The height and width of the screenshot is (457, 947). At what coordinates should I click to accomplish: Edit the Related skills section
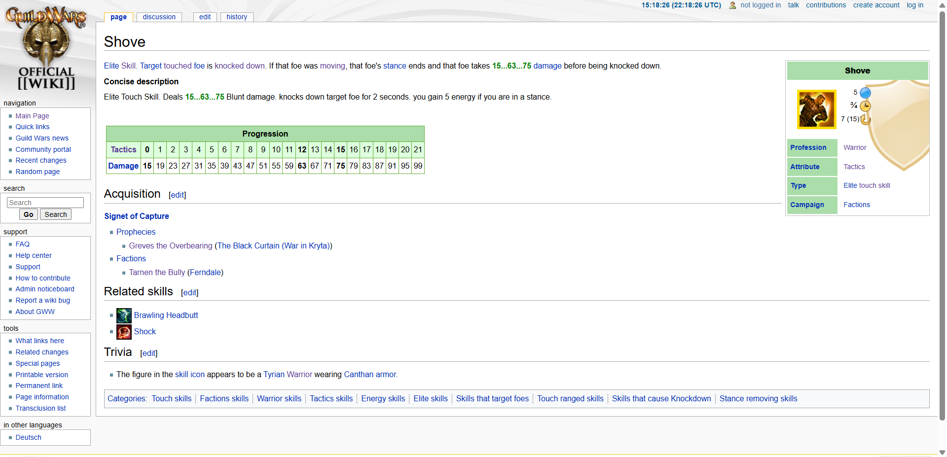click(x=189, y=293)
